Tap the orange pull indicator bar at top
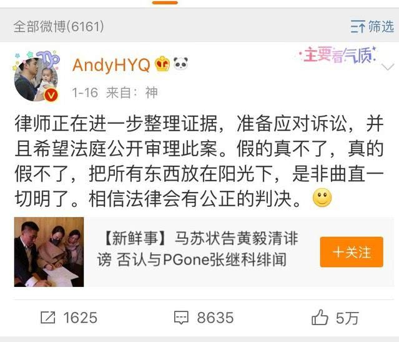Screen dimensions: 399x342 click(165, 3)
